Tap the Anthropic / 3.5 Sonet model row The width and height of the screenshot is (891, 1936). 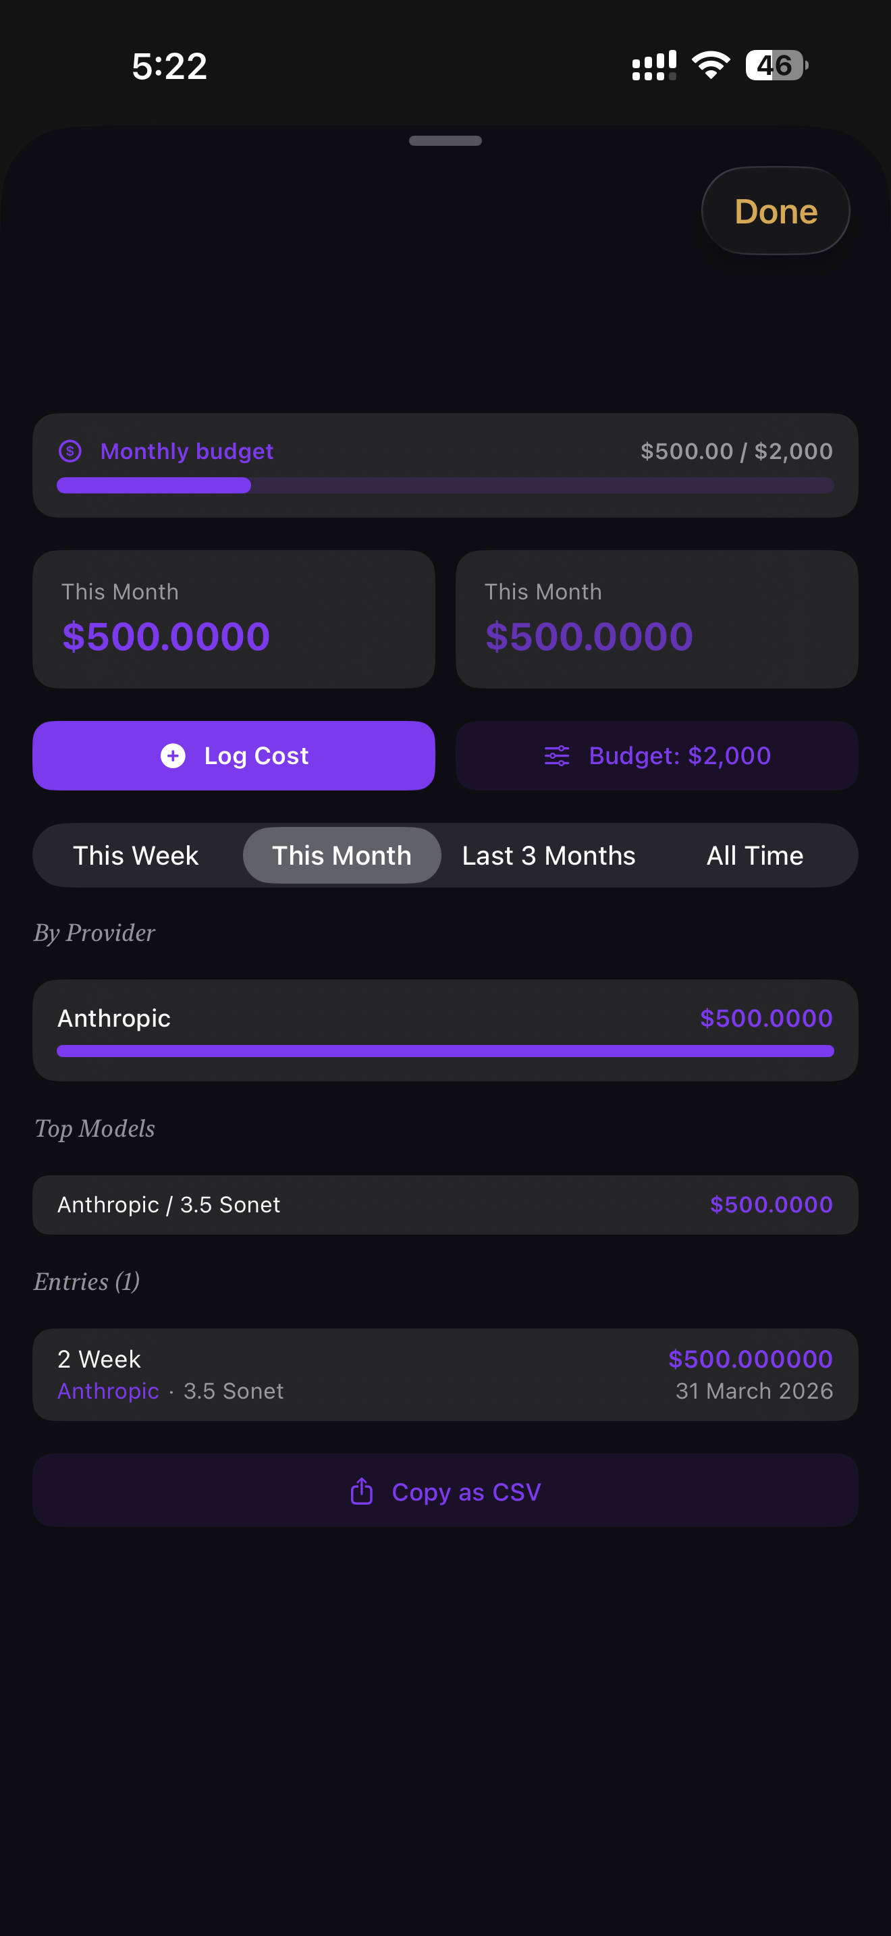pos(445,1204)
